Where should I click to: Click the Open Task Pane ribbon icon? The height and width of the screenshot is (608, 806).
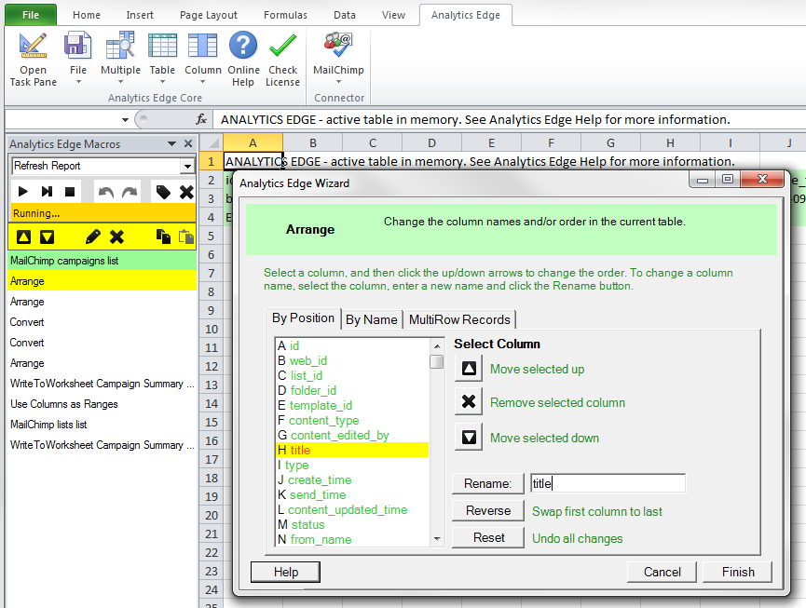tap(33, 60)
